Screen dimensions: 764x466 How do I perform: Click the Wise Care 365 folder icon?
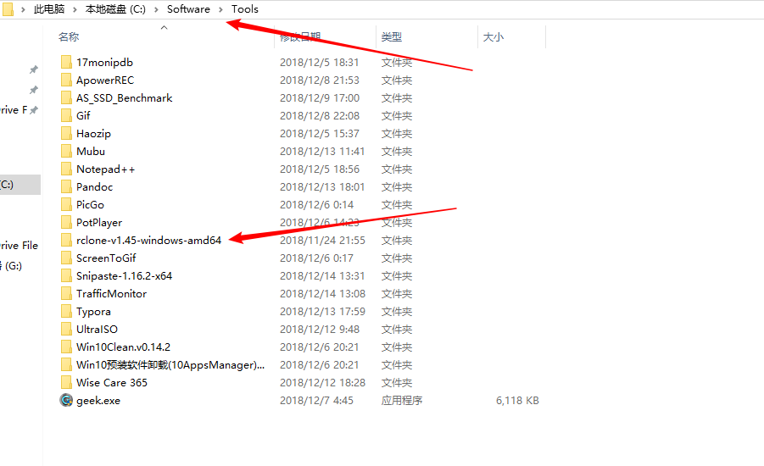click(66, 383)
